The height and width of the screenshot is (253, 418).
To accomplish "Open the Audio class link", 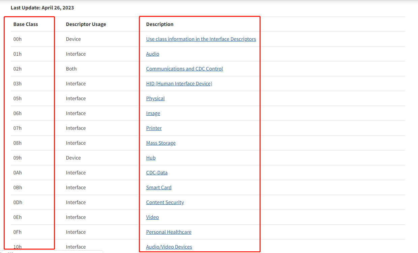I will coord(153,54).
